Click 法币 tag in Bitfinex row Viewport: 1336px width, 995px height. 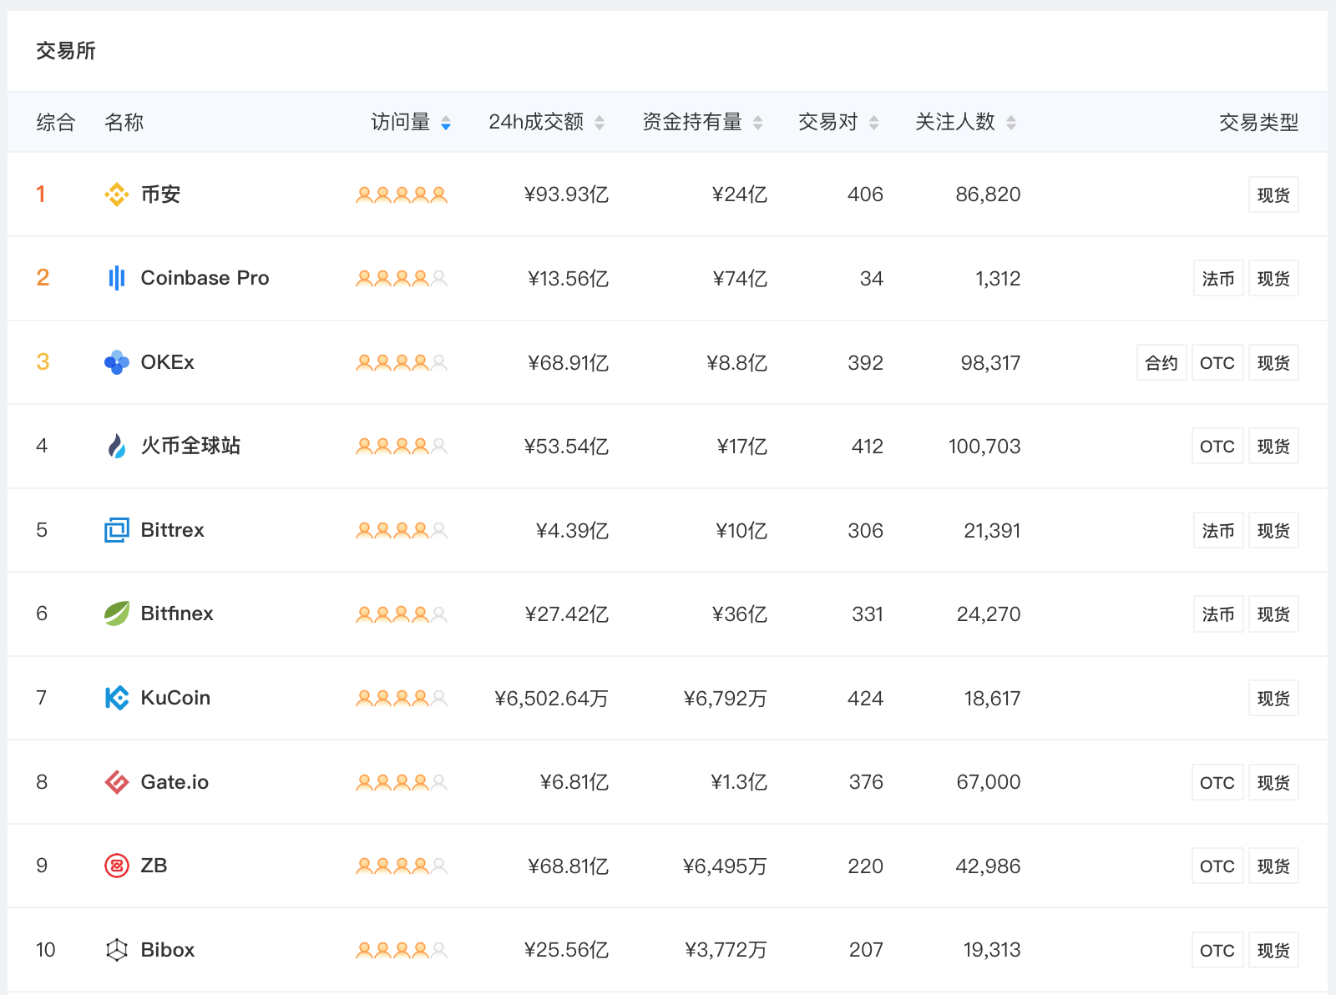pos(1218,614)
